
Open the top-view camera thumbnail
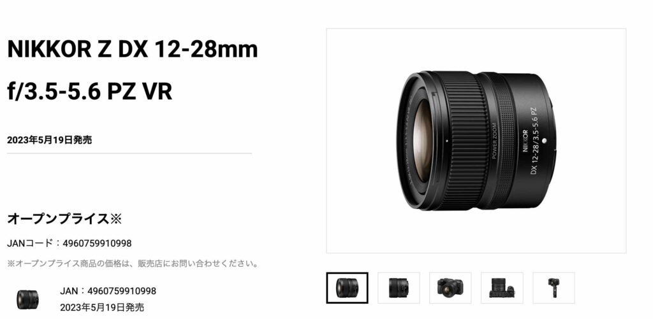502,288
